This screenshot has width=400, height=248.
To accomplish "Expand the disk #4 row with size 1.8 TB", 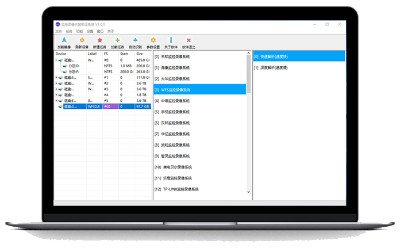I will (x=56, y=95).
